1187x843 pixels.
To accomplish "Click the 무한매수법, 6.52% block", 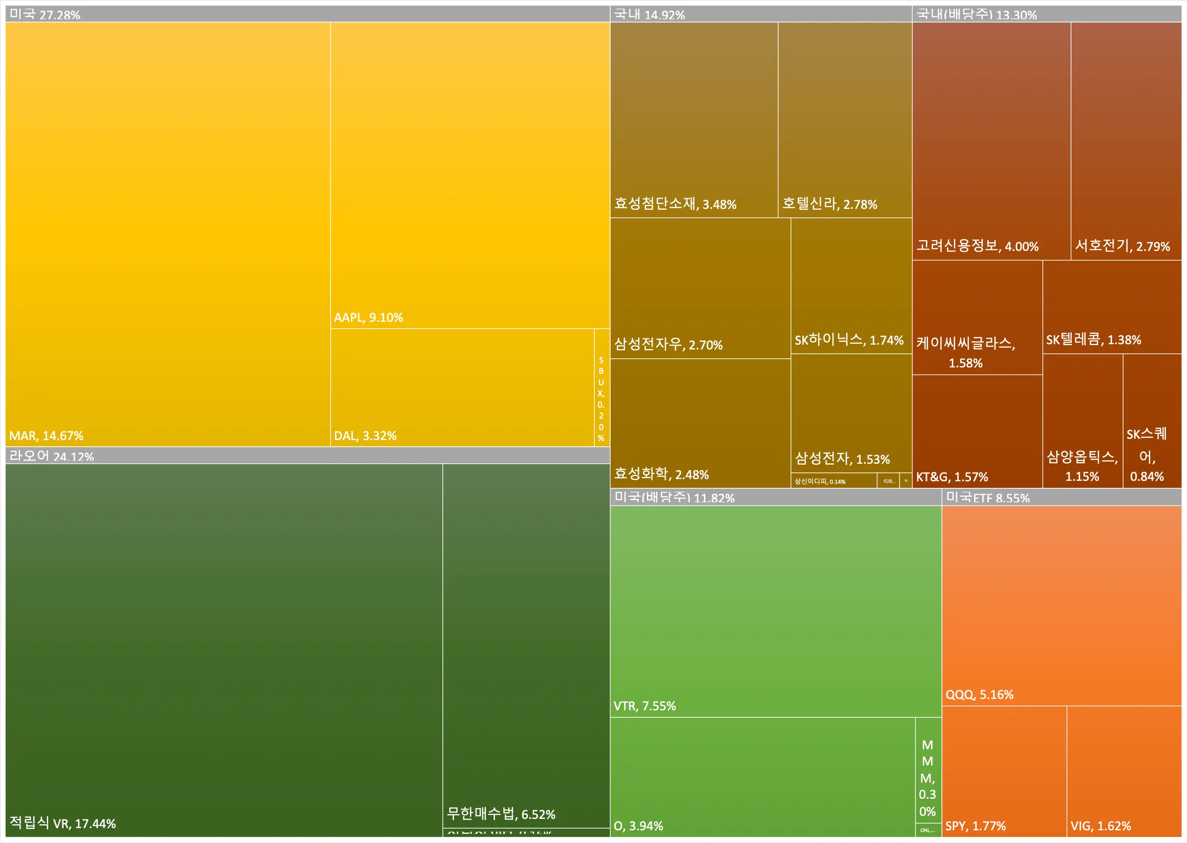I will click(526, 646).
